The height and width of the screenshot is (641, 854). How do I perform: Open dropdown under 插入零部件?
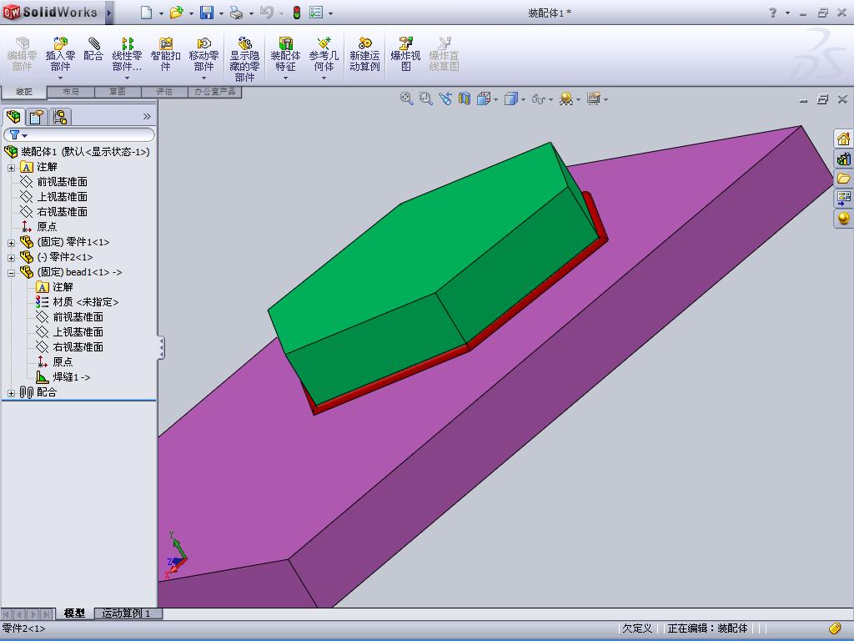click(x=60, y=78)
